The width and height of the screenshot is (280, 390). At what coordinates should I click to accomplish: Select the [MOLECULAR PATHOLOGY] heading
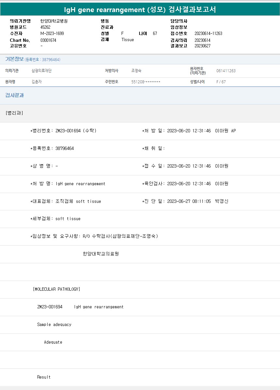(x=56, y=289)
